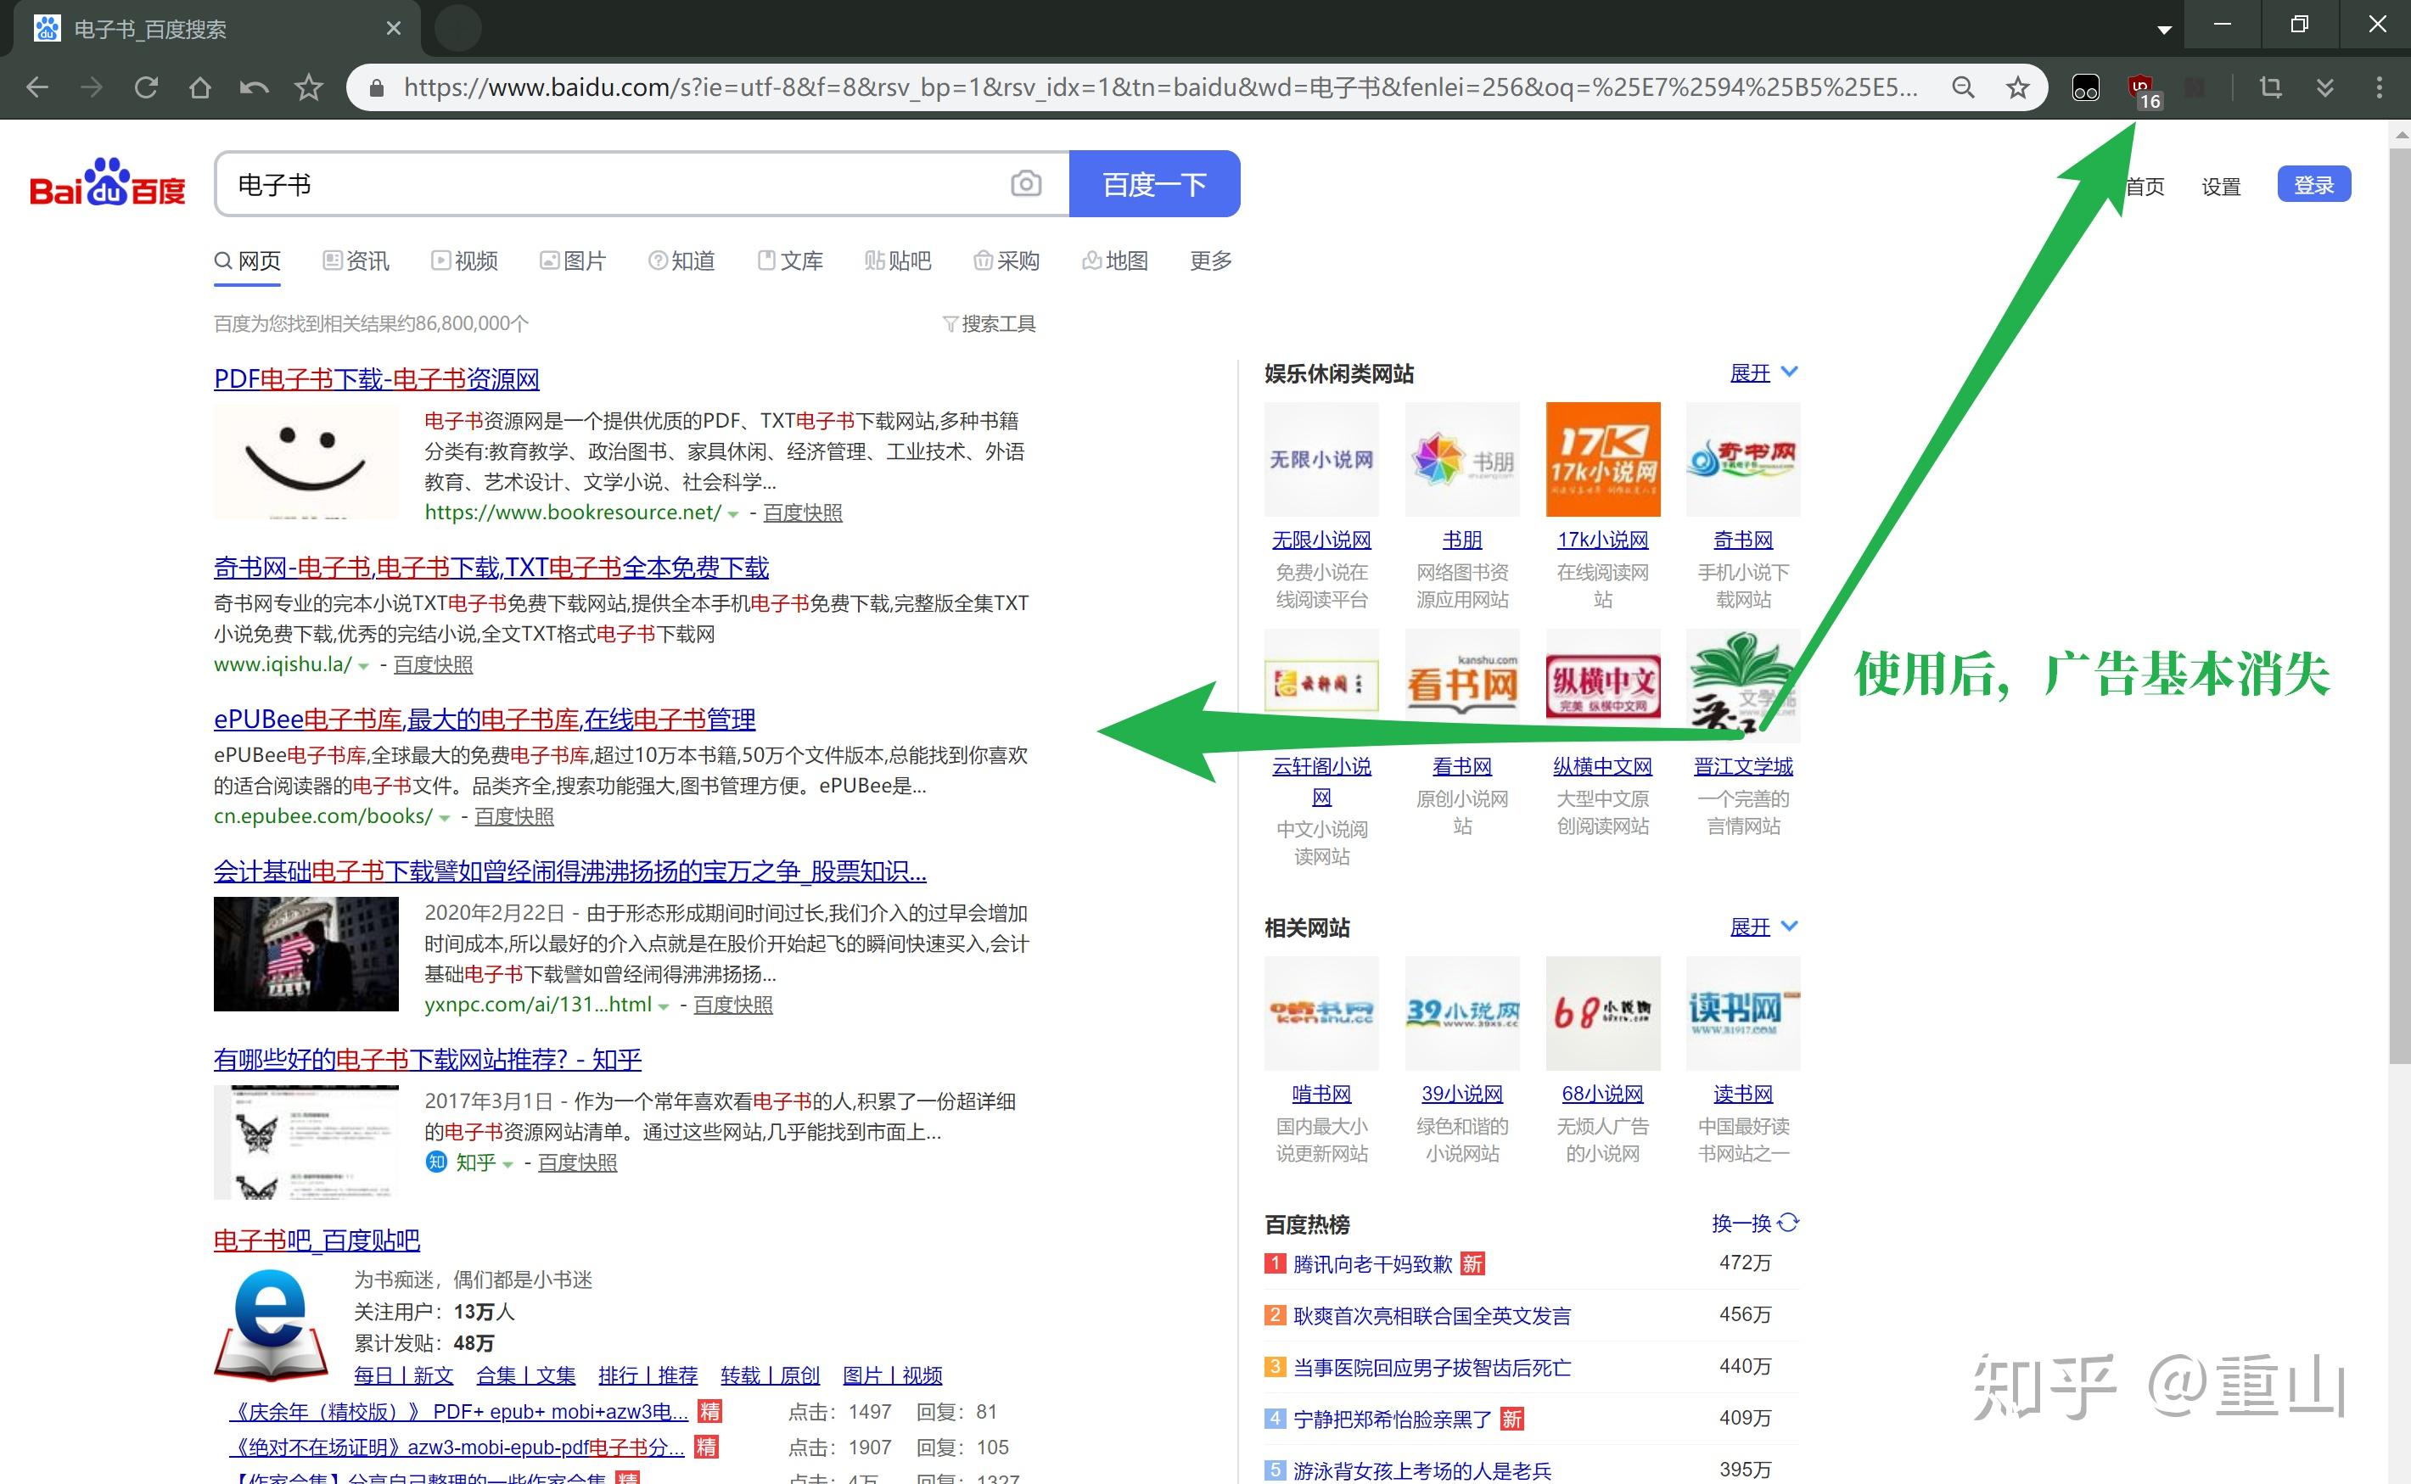Open the Tampermonkey-style extension icon

click(2085, 88)
